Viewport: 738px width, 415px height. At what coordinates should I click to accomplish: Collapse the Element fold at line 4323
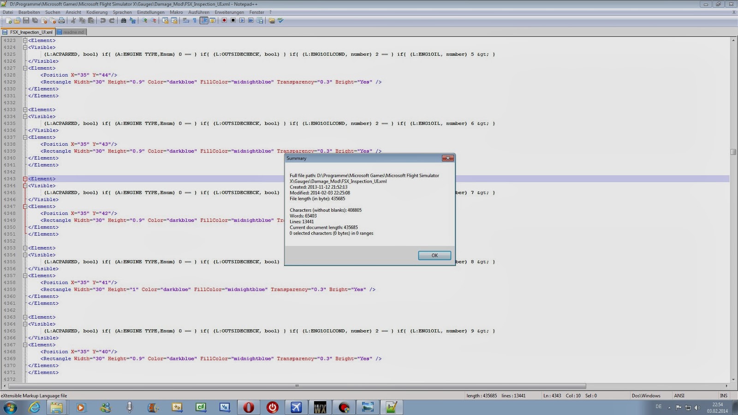coord(25,41)
